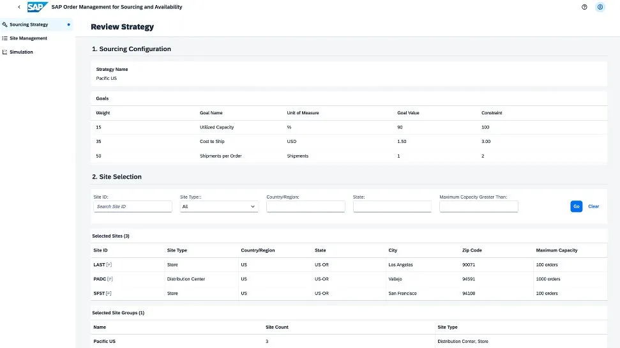Navigate to Site Management menu item
This screenshot has width=620, height=348.
tap(28, 38)
